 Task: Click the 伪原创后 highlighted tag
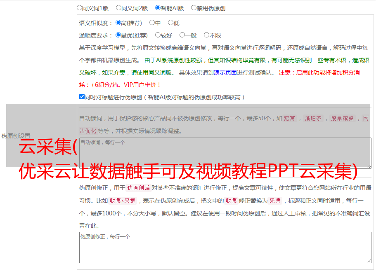click(139, 188)
